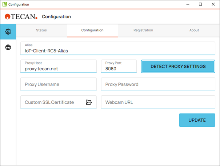Close the Configuration window
220x166 pixels.
214,4
